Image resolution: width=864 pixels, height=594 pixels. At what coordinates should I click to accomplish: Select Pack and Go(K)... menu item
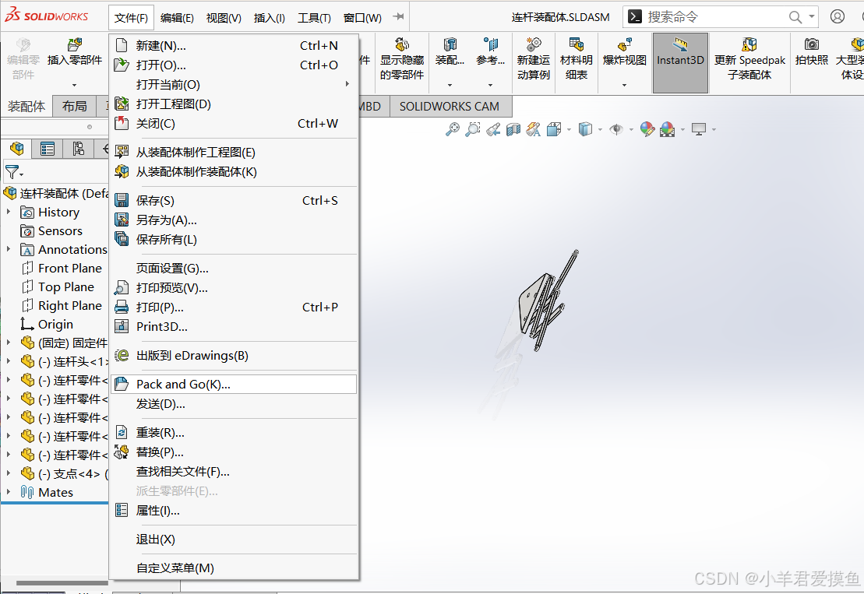pyautogui.click(x=234, y=385)
